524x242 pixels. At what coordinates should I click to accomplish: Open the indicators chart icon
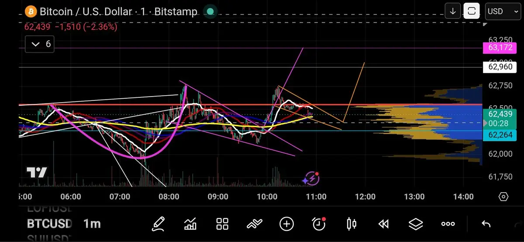click(190, 224)
